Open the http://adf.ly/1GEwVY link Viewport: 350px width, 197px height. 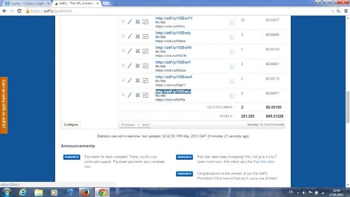point(174,18)
